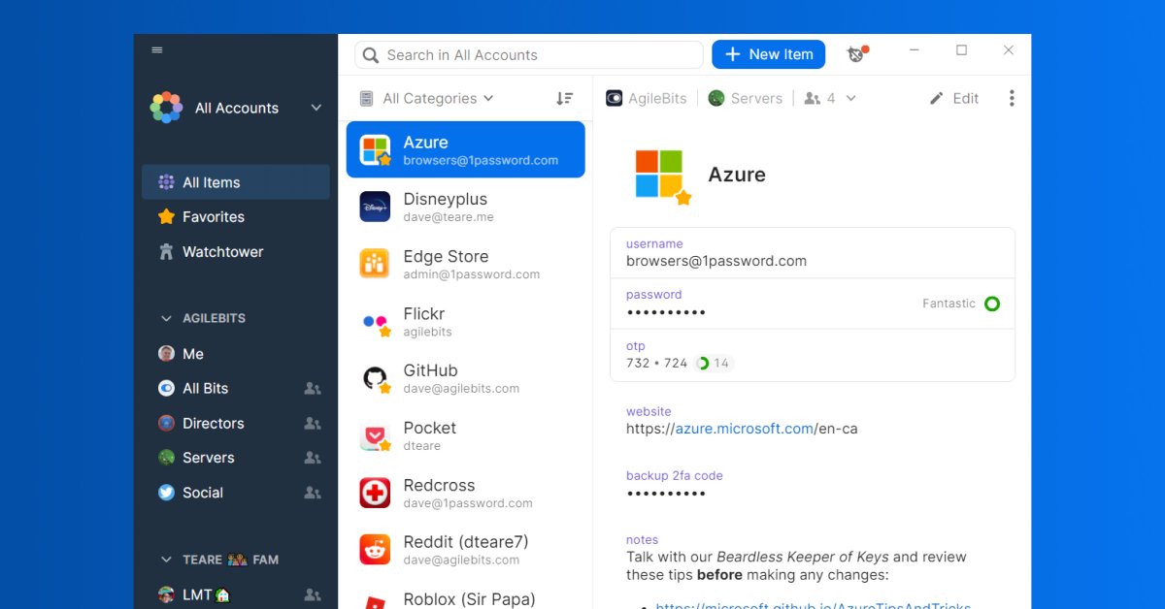Open Watchtower in the sidebar

(x=236, y=252)
